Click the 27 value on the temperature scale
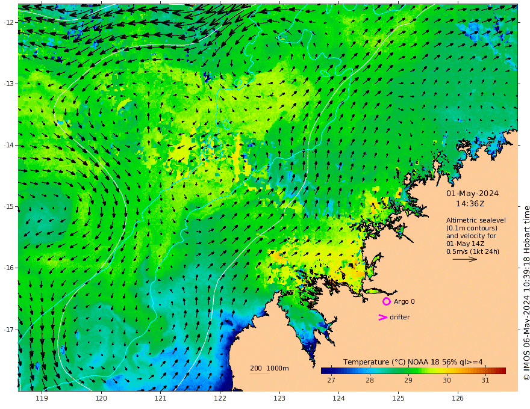The image size is (530, 409). coord(331,380)
